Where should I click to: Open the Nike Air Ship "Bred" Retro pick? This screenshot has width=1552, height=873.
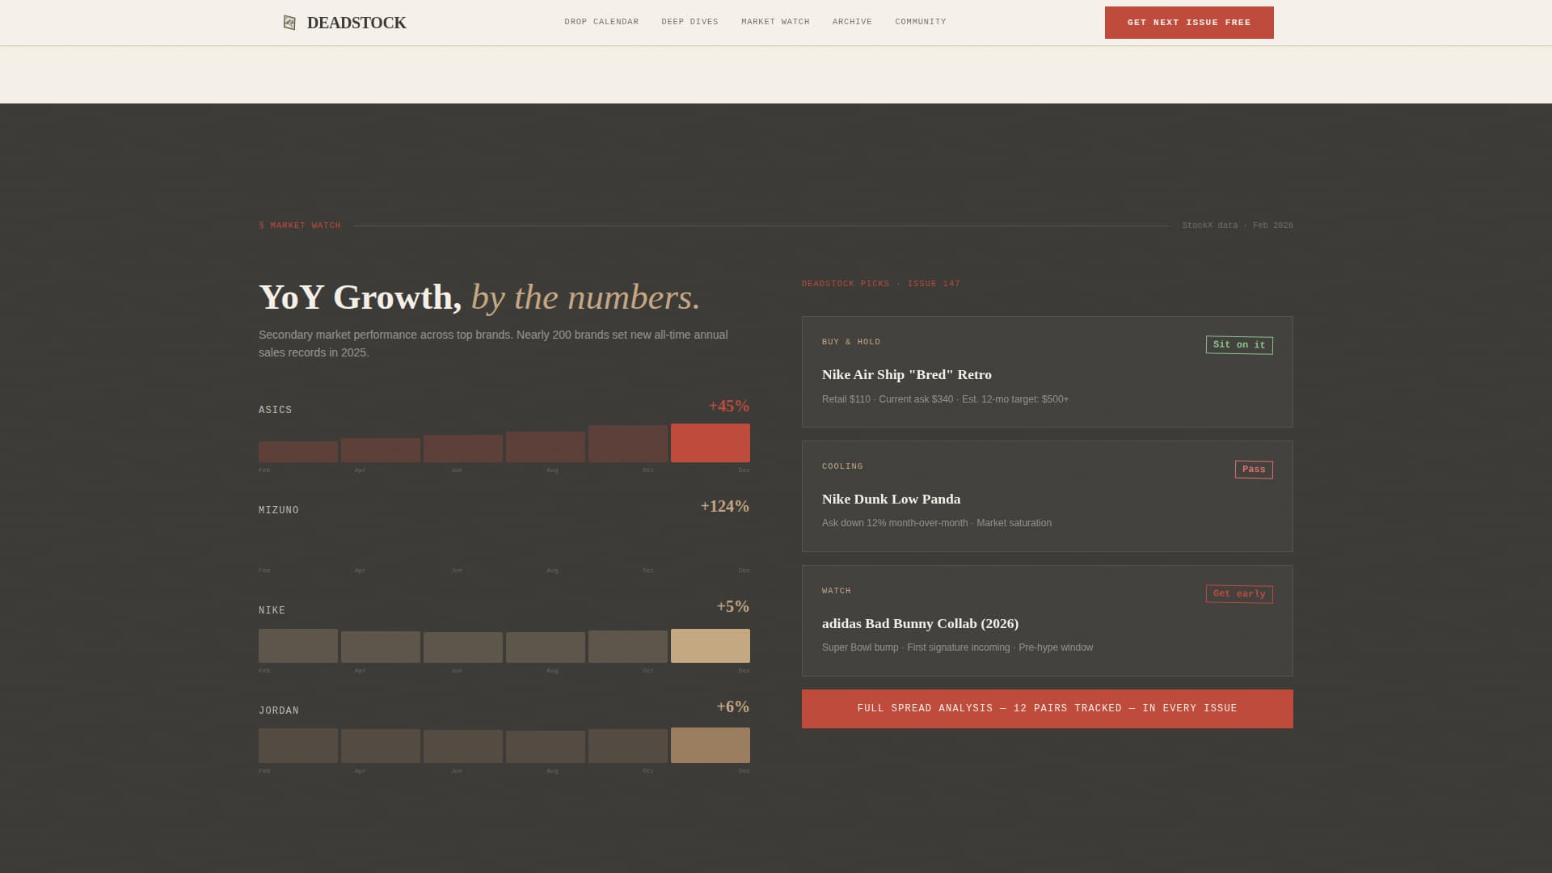[x=907, y=374]
